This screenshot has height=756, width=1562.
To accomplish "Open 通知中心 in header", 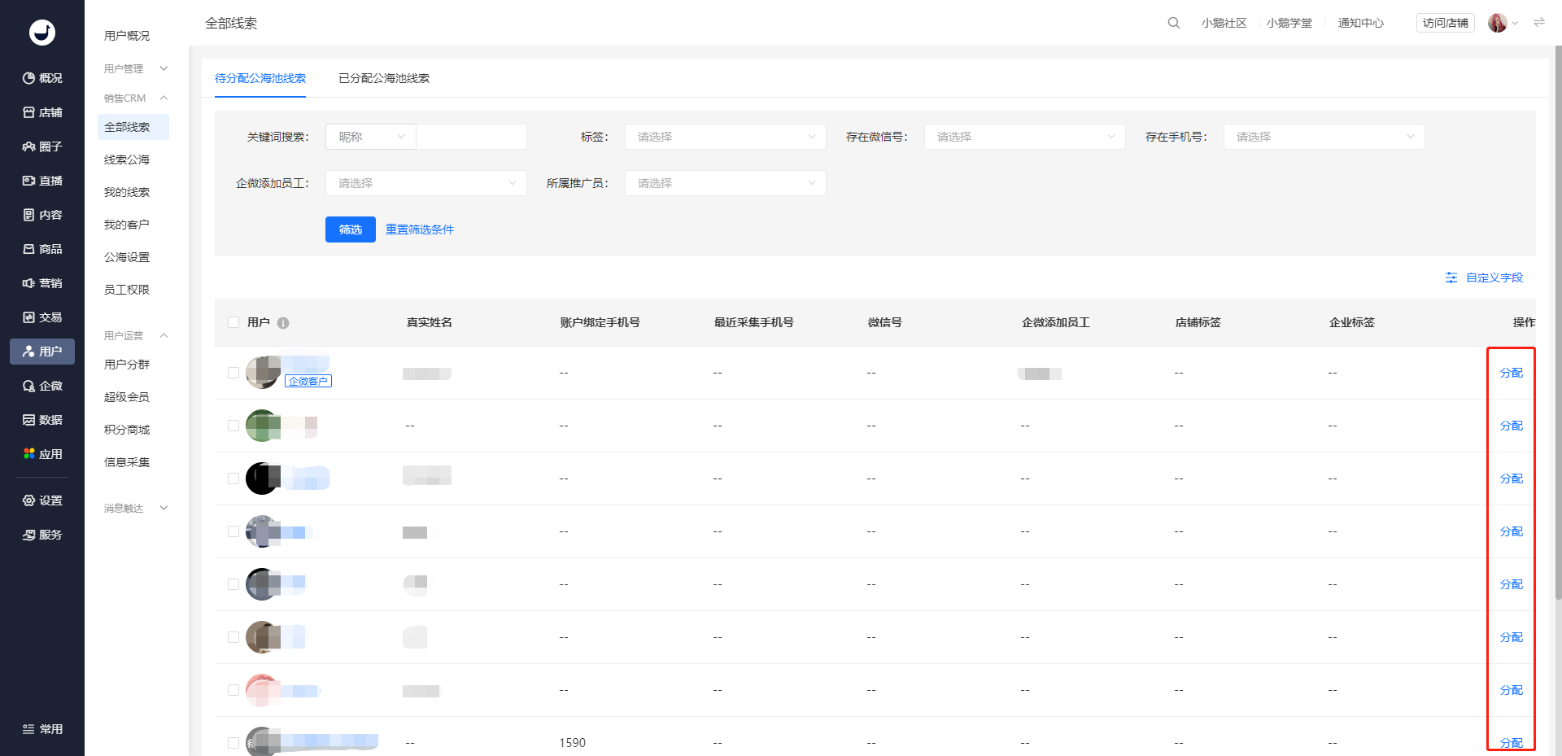I will pos(1361,23).
